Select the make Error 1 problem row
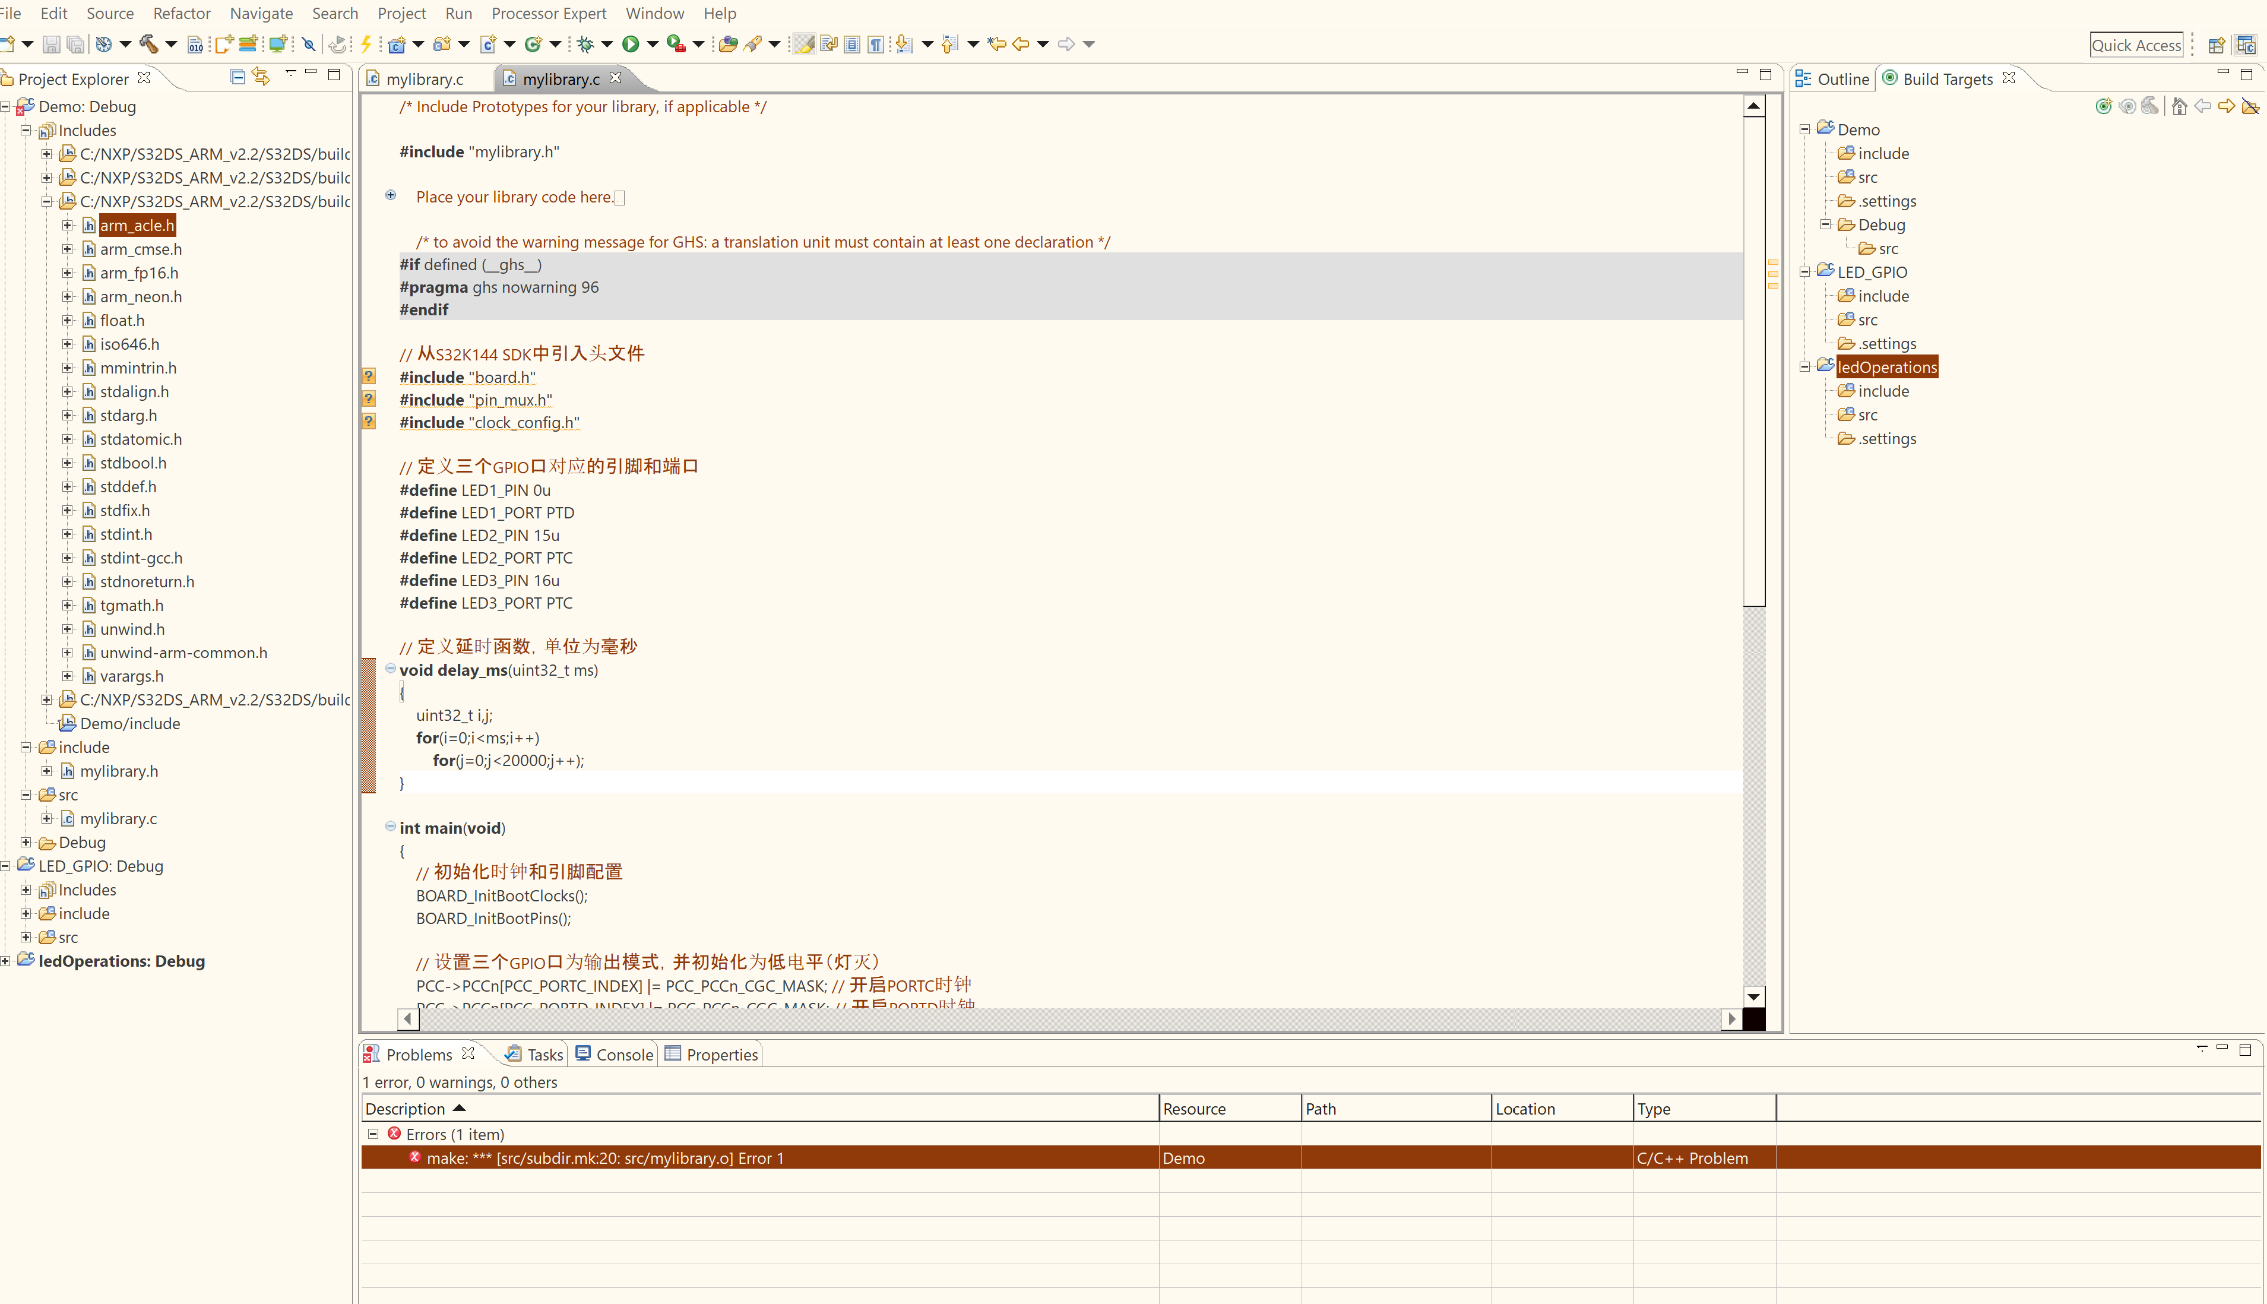 point(604,1158)
